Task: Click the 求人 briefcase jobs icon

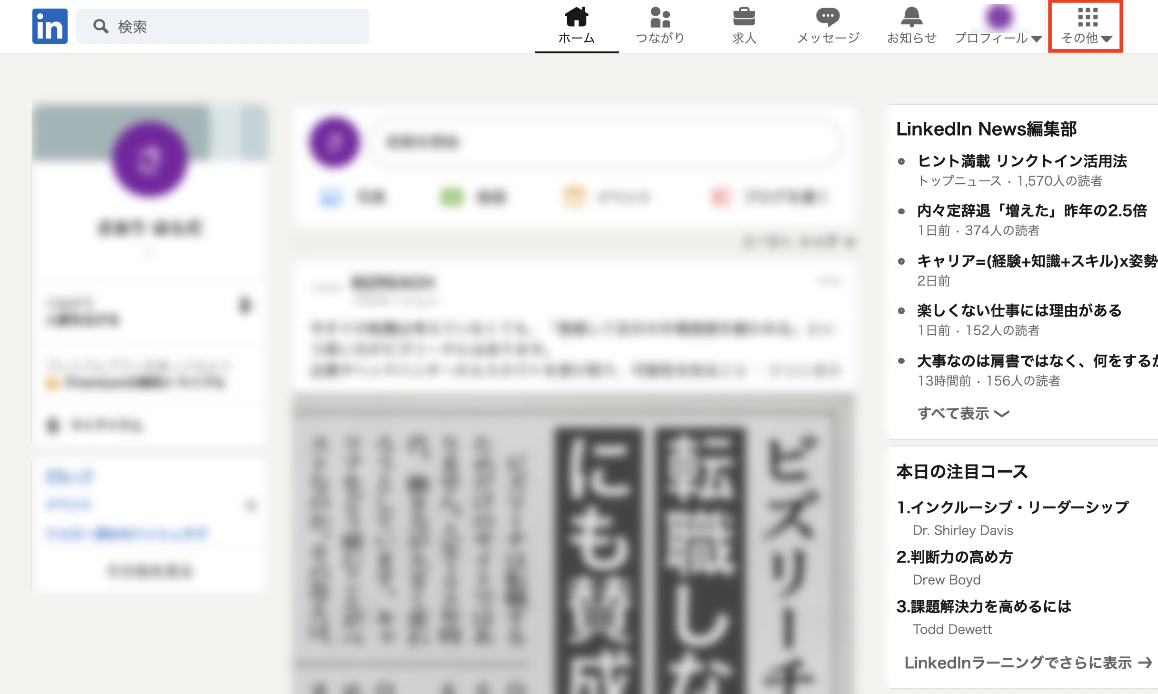Action: 744,18
